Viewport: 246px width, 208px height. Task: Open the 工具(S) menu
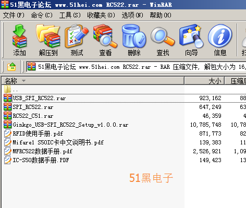70,15
